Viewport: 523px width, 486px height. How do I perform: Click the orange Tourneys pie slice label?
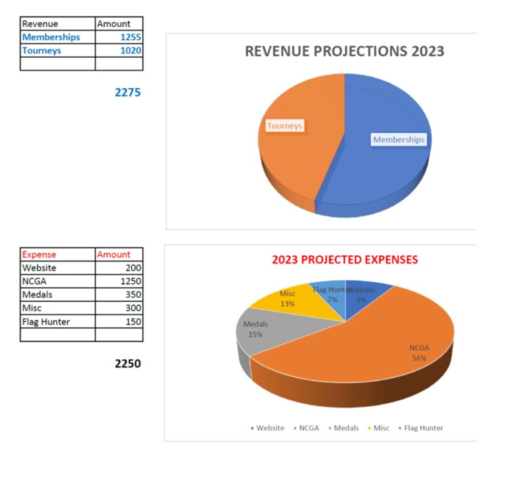pos(284,126)
